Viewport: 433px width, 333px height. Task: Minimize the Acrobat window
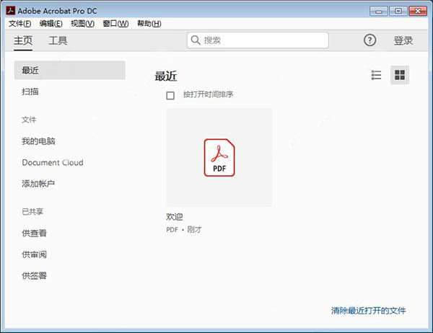379,11
